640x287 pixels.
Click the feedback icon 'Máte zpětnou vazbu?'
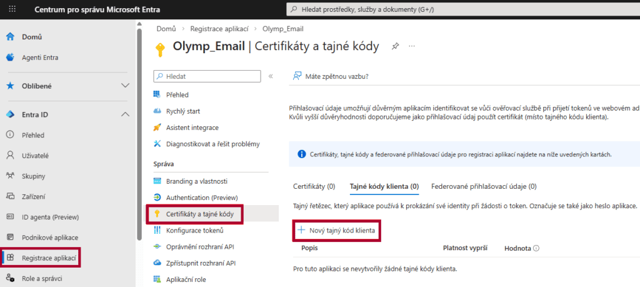coord(297,76)
